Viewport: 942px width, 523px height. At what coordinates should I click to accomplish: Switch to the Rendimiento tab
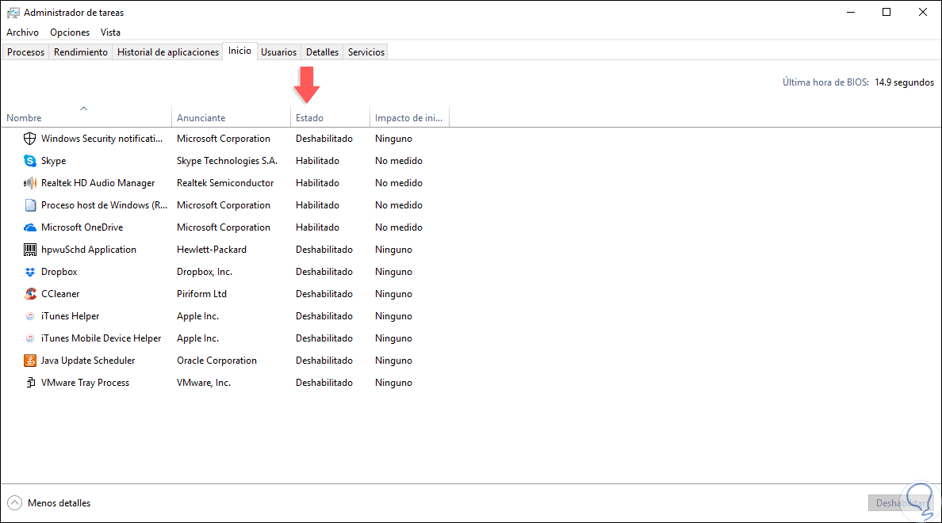81,52
